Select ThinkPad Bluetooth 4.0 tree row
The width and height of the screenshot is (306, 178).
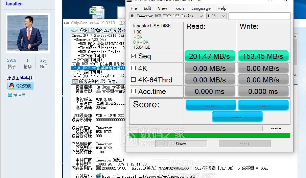pyautogui.click(x=102, y=48)
